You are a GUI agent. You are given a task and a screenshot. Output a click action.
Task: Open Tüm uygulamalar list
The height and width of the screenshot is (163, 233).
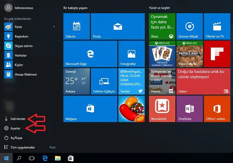(x=22, y=147)
